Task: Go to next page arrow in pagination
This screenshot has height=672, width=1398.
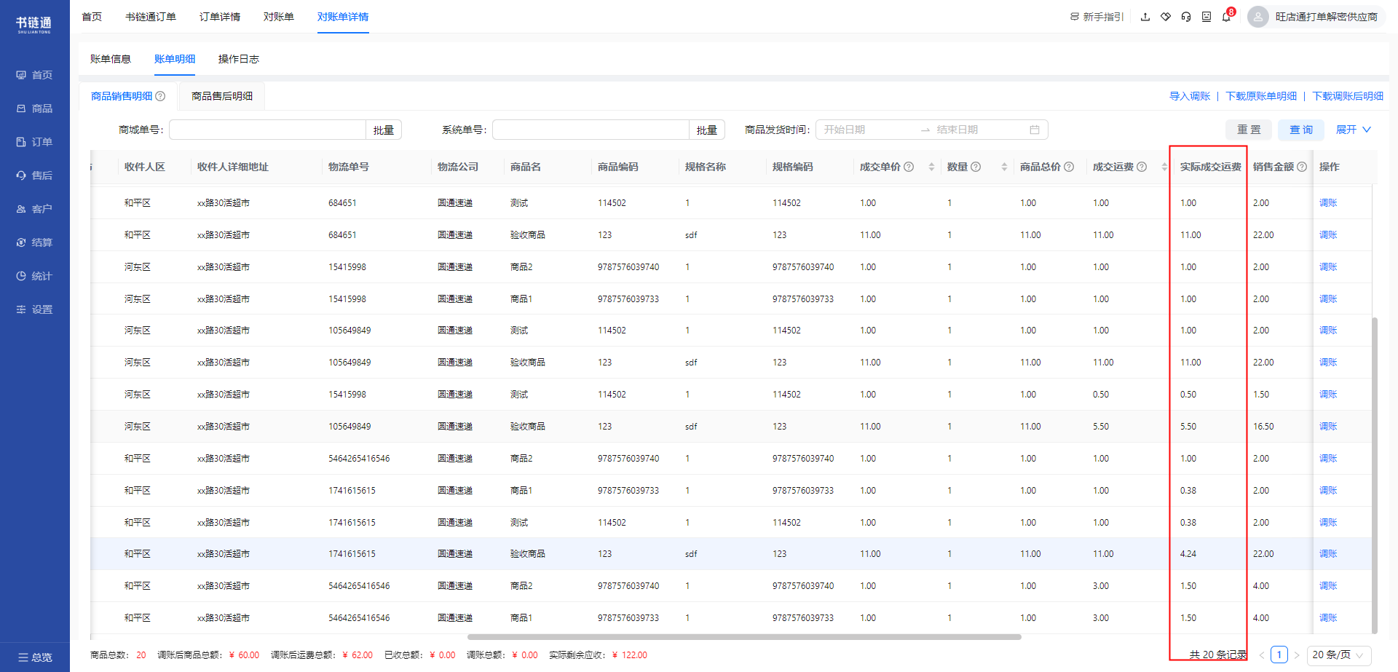Action: 1297,655
